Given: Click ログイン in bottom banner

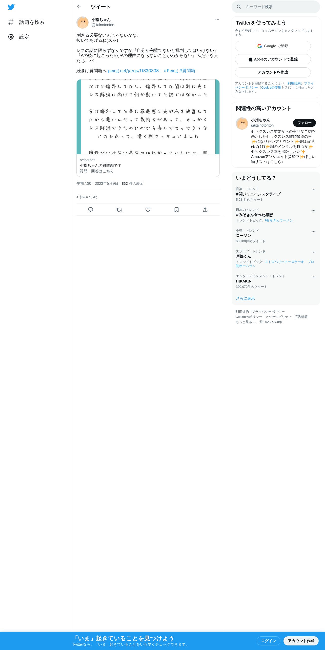Looking at the screenshot, I should coord(269,641).
